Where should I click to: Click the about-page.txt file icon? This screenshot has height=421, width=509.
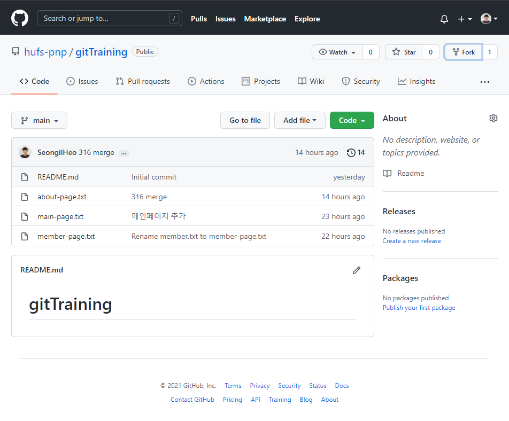click(25, 197)
